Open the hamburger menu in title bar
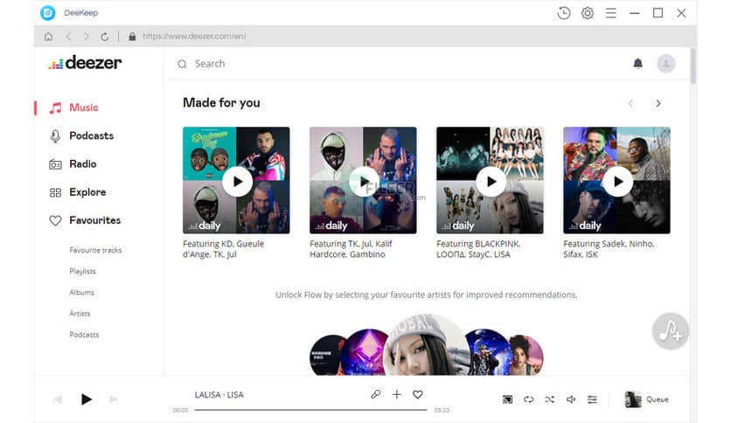Screen dimensions: 731x423 tap(610, 13)
